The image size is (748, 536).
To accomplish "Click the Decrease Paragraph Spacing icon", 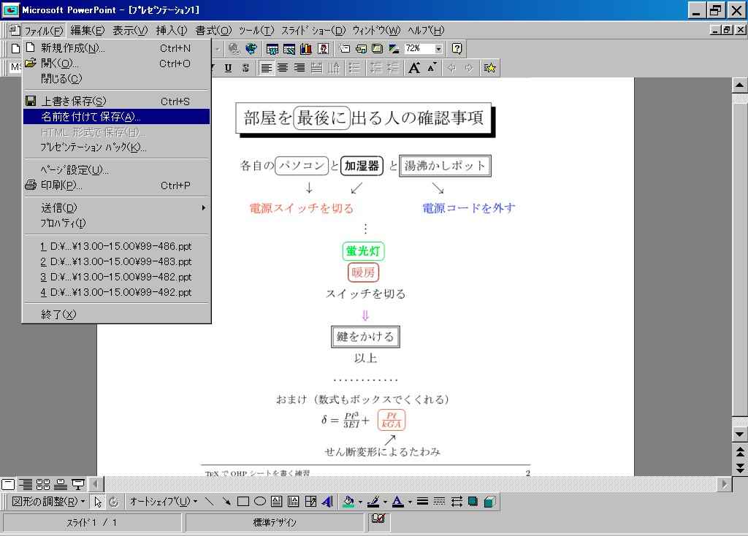I will pyautogui.click(x=392, y=68).
